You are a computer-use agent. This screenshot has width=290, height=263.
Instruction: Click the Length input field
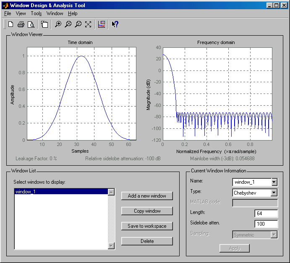pyautogui.click(x=266, y=214)
